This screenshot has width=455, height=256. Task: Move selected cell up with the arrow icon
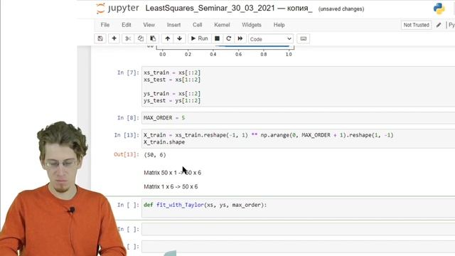tap(168, 38)
